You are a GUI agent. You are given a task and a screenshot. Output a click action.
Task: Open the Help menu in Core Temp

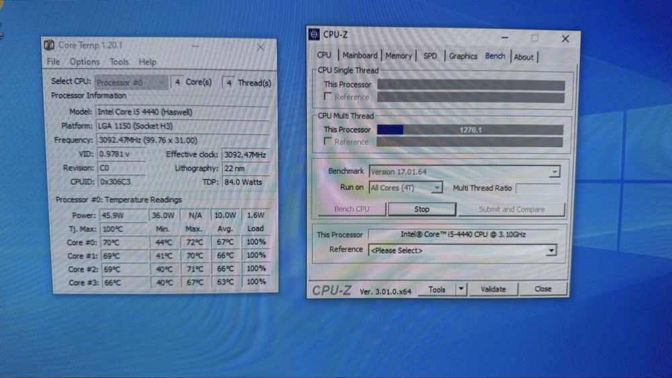(147, 62)
